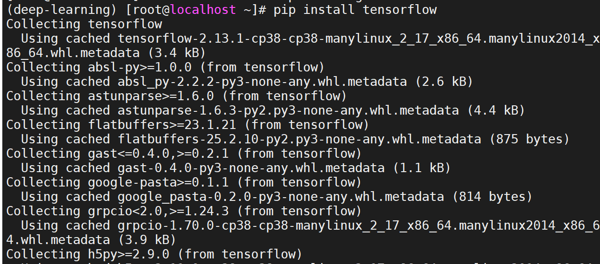Click the "Collecting gast<=0.4.0,>=0.2.1" line
This screenshot has width=600, height=264.
pos(184,153)
